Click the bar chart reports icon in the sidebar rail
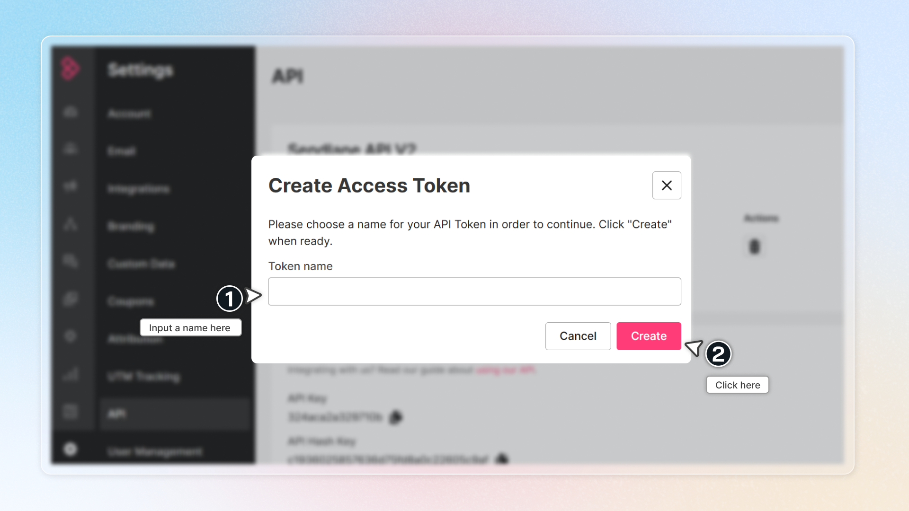The image size is (909, 511). click(x=70, y=374)
